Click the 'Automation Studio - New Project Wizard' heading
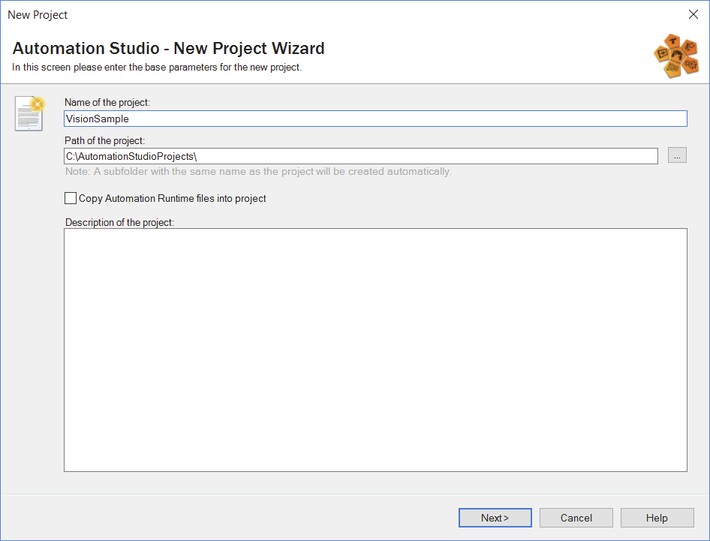Screen dimensions: 710x541 point(168,48)
